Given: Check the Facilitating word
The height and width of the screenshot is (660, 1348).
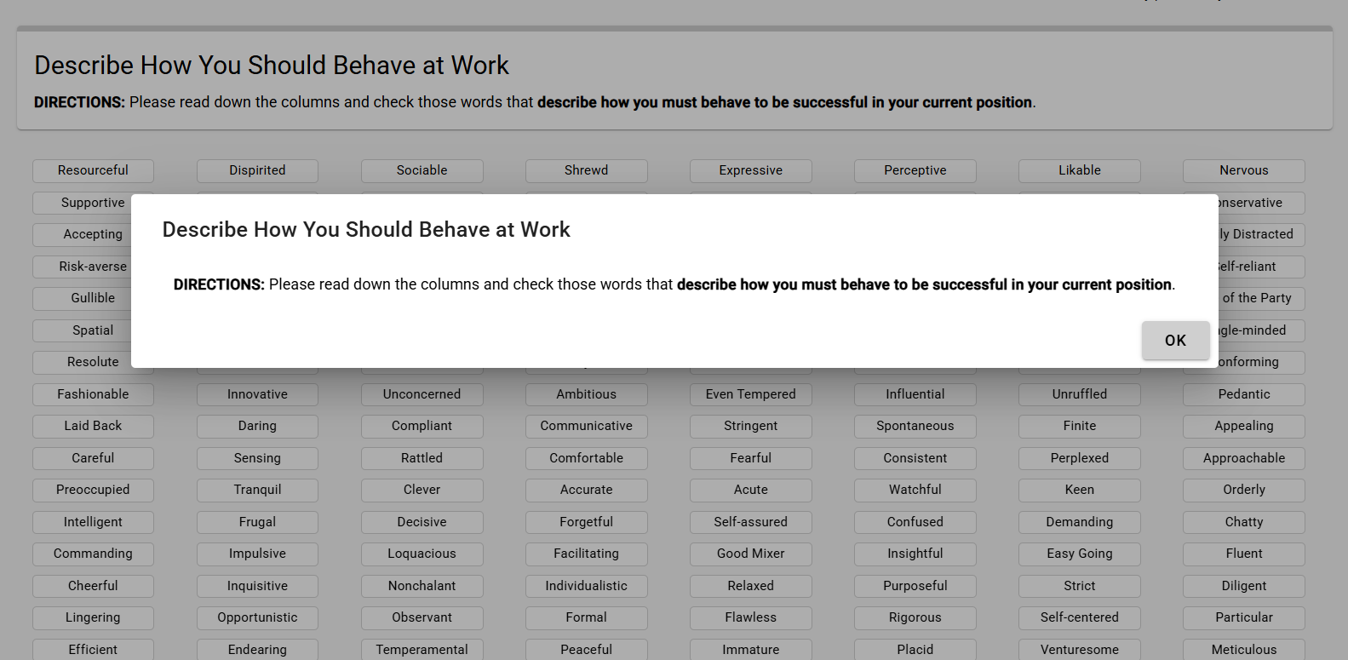Looking at the screenshot, I should tap(586, 554).
